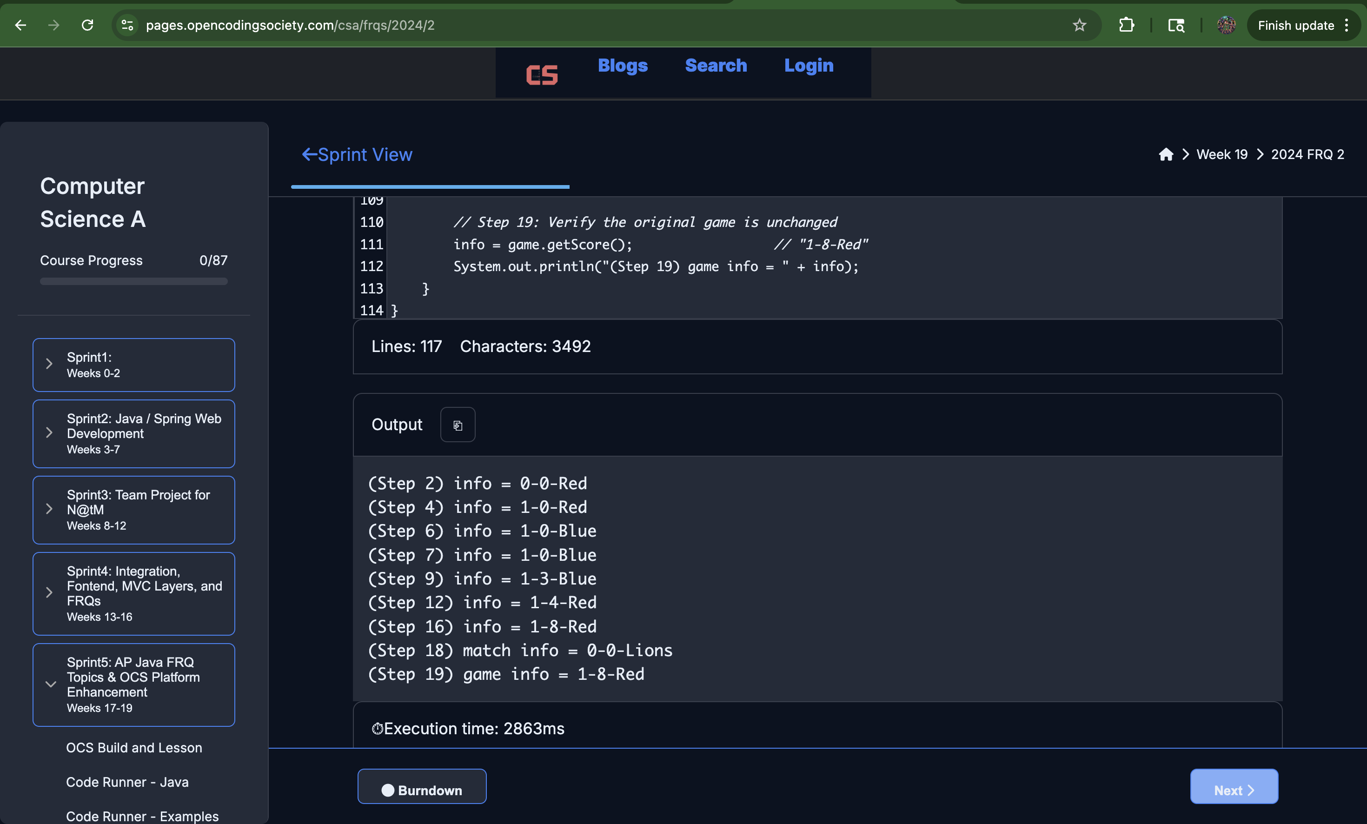
Task: Click the Login link
Action: point(808,66)
